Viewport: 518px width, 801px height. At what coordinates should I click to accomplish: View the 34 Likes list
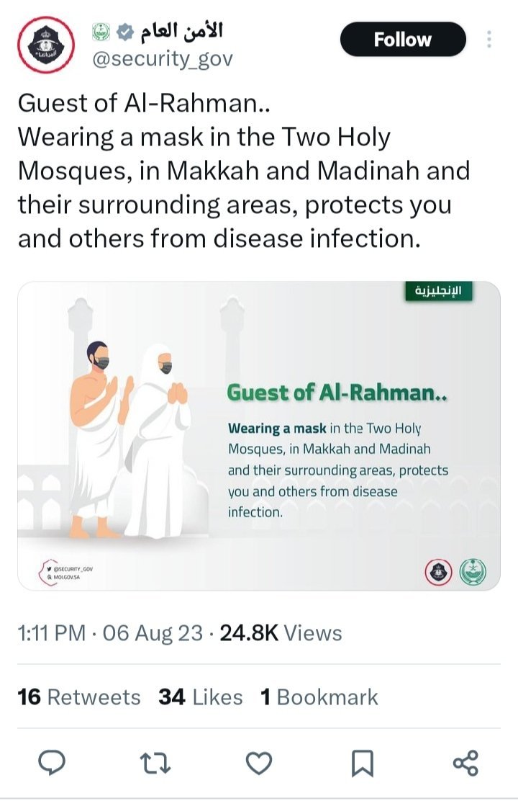click(x=200, y=697)
